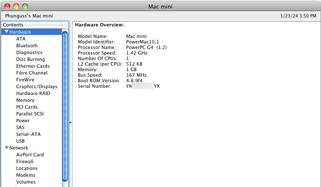Image resolution: width=321 pixels, height=187 pixels.
Task: Click the processor name PowerPC G4 (1.2)
Action: (146, 47)
